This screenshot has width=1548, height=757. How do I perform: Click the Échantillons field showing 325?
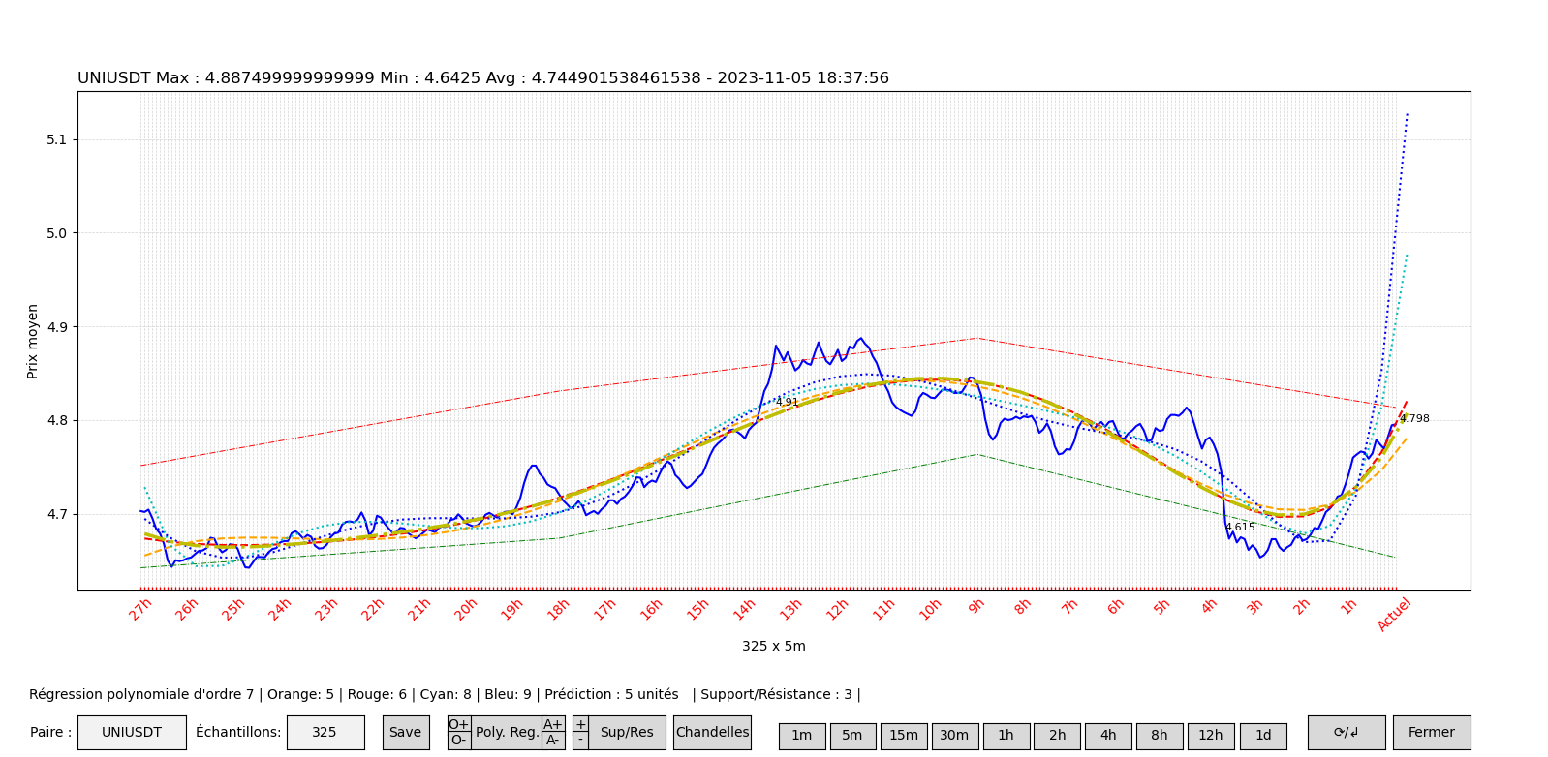coord(325,733)
